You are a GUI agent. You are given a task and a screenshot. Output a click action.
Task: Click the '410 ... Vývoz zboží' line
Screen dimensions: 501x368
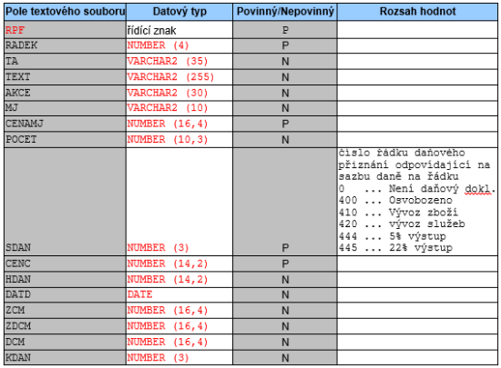pyautogui.click(x=398, y=213)
